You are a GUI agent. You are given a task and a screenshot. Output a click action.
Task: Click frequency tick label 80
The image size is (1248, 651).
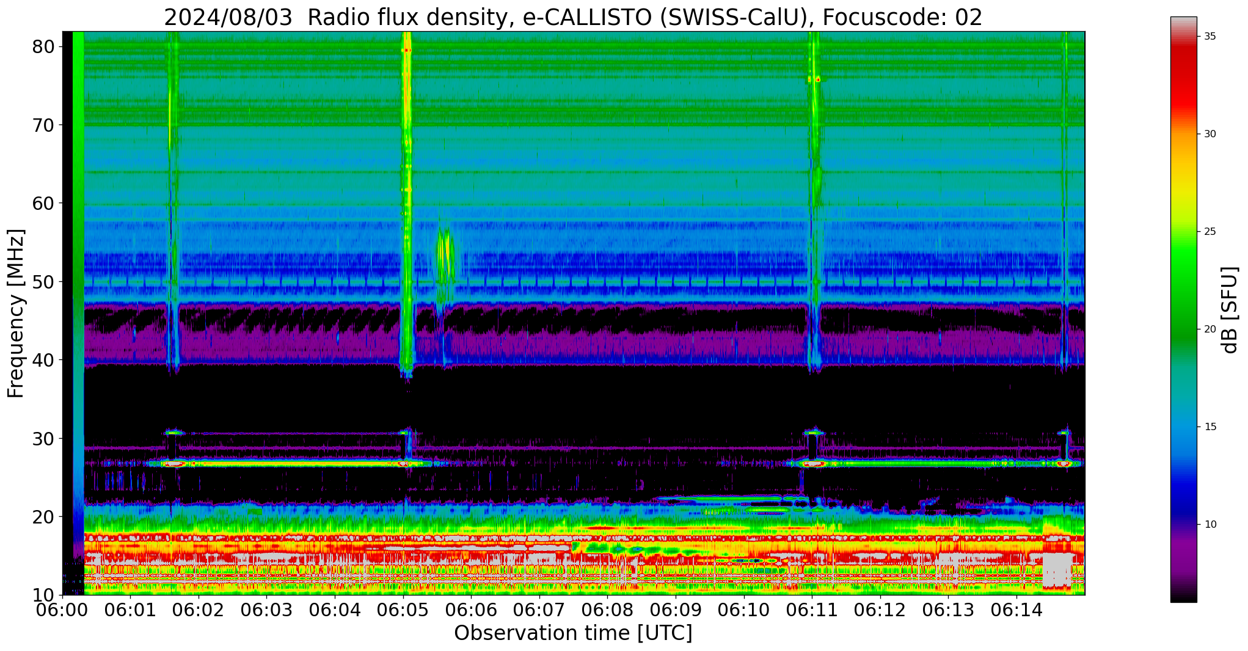pos(44,47)
